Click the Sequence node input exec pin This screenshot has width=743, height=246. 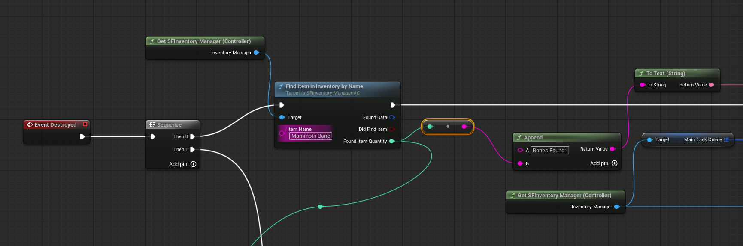click(153, 137)
